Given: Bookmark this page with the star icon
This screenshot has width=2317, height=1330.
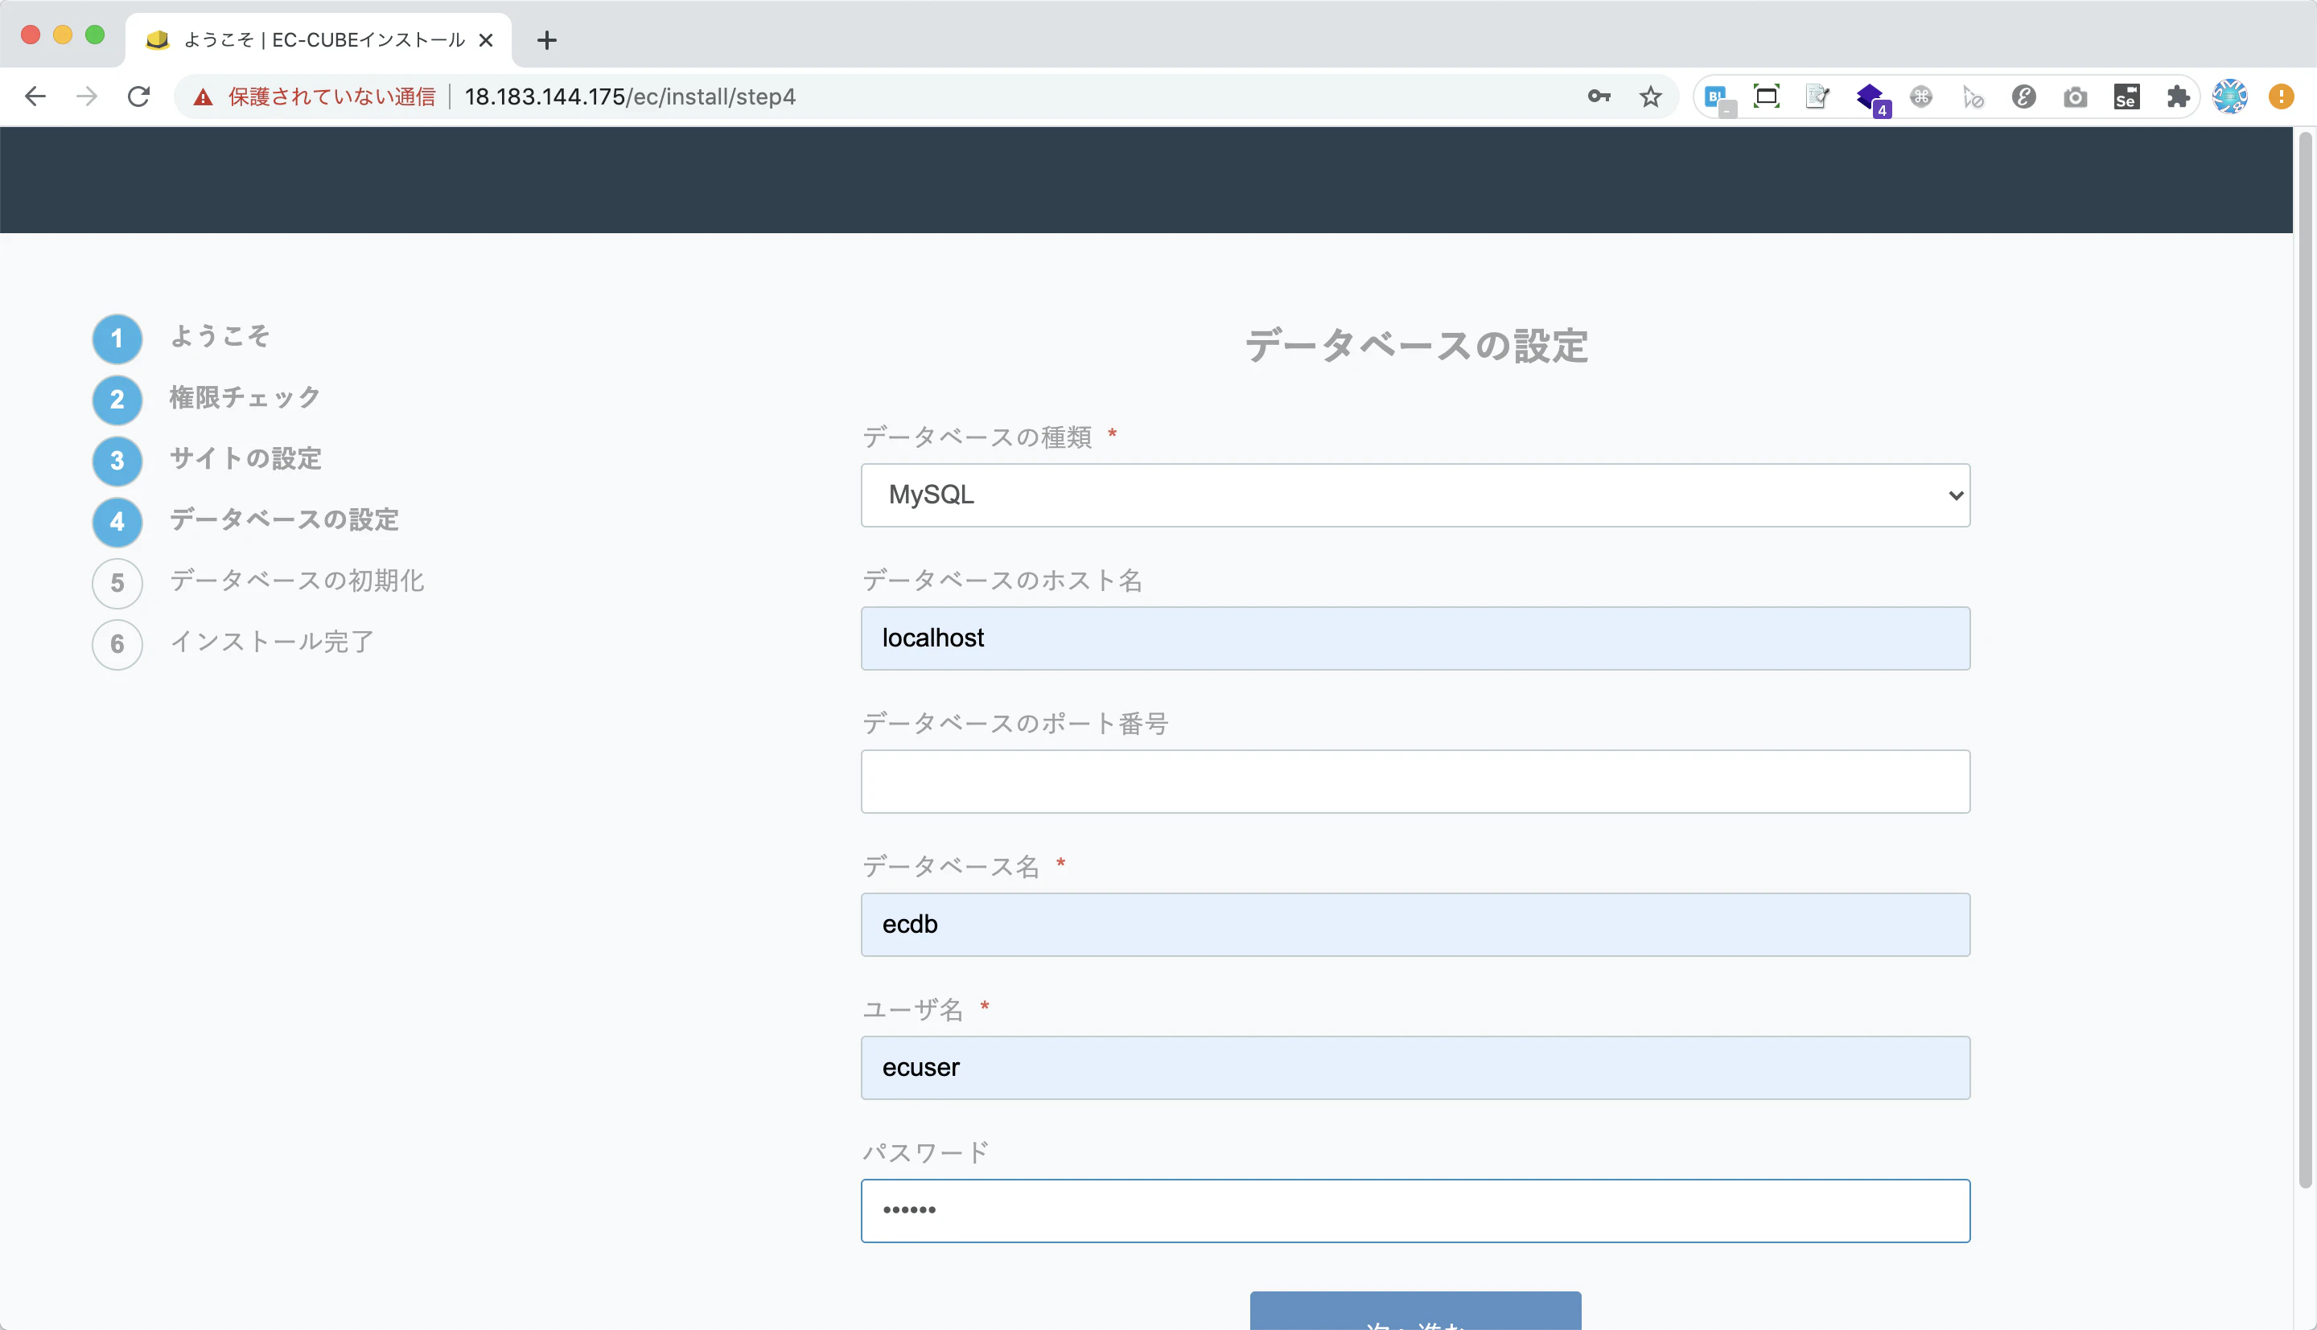Looking at the screenshot, I should pyautogui.click(x=1650, y=96).
